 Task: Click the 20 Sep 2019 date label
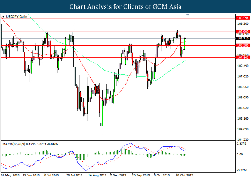[x=141, y=175]
